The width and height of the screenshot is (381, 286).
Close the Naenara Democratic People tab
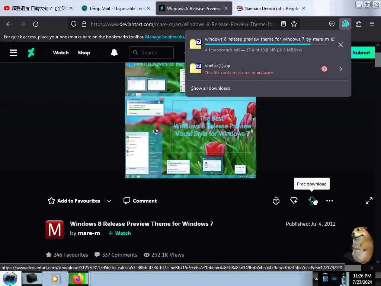coord(304,8)
